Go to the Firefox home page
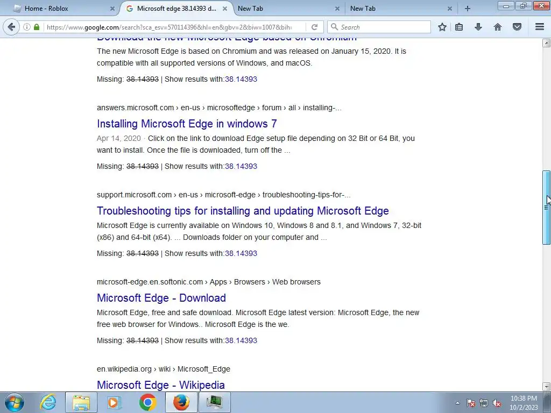Image resolution: width=551 pixels, height=413 pixels. (x=498, y=27)
